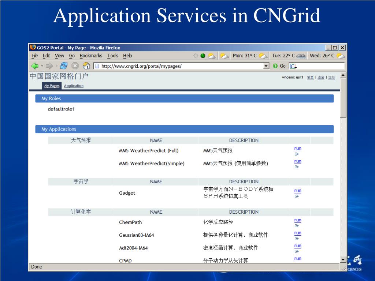Click the 宇宙学 category header

pos(81,181)
